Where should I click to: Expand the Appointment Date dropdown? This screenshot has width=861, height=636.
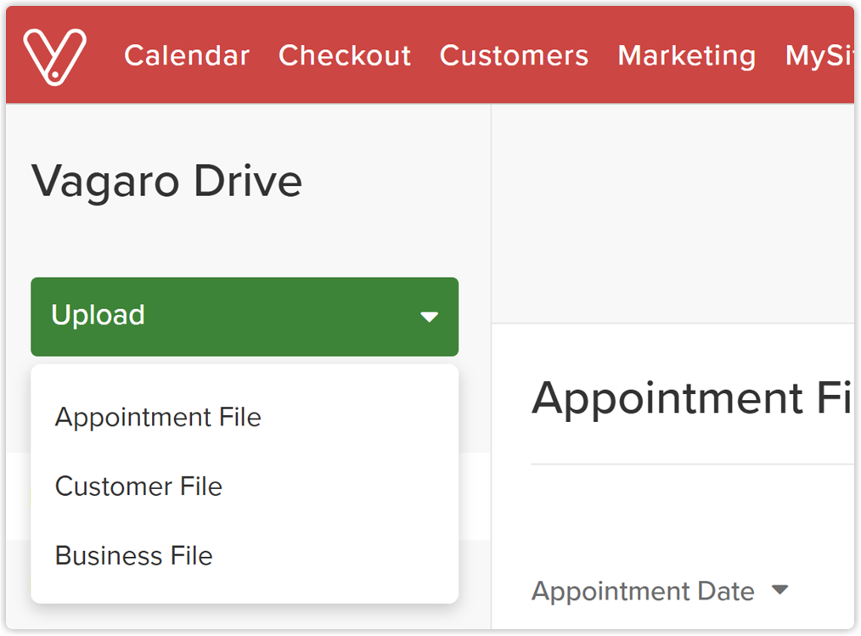coord(660,591)
